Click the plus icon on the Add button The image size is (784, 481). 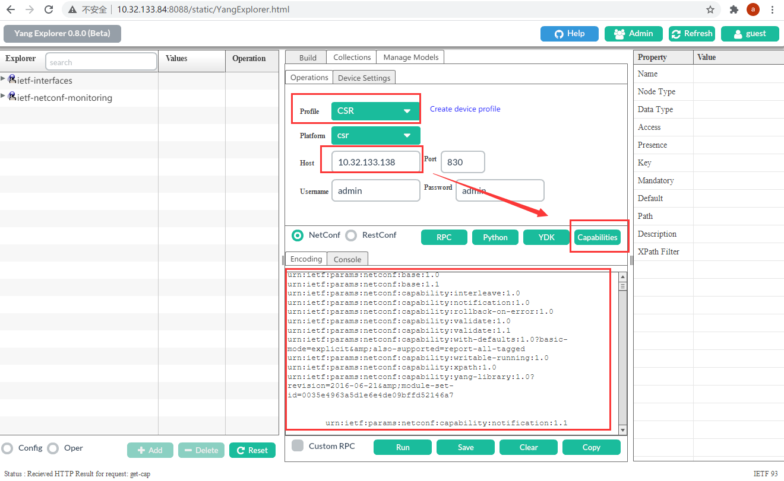coord(141,450)
